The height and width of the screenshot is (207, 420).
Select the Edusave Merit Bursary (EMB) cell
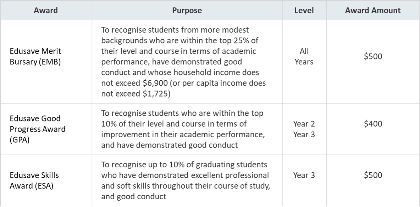(x=46, y=62)
